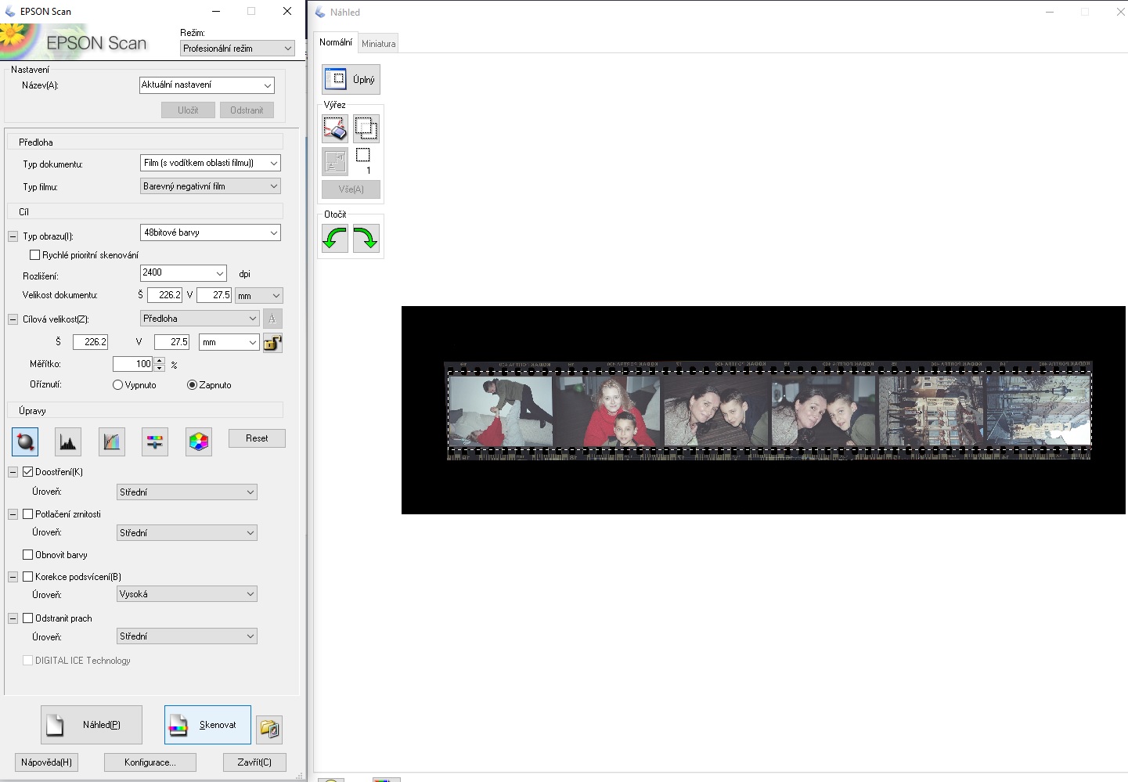The height and width of the screenshot is (782, 1128).
Task: Rotate preview right with green arrow
Action: coord(366,238)
